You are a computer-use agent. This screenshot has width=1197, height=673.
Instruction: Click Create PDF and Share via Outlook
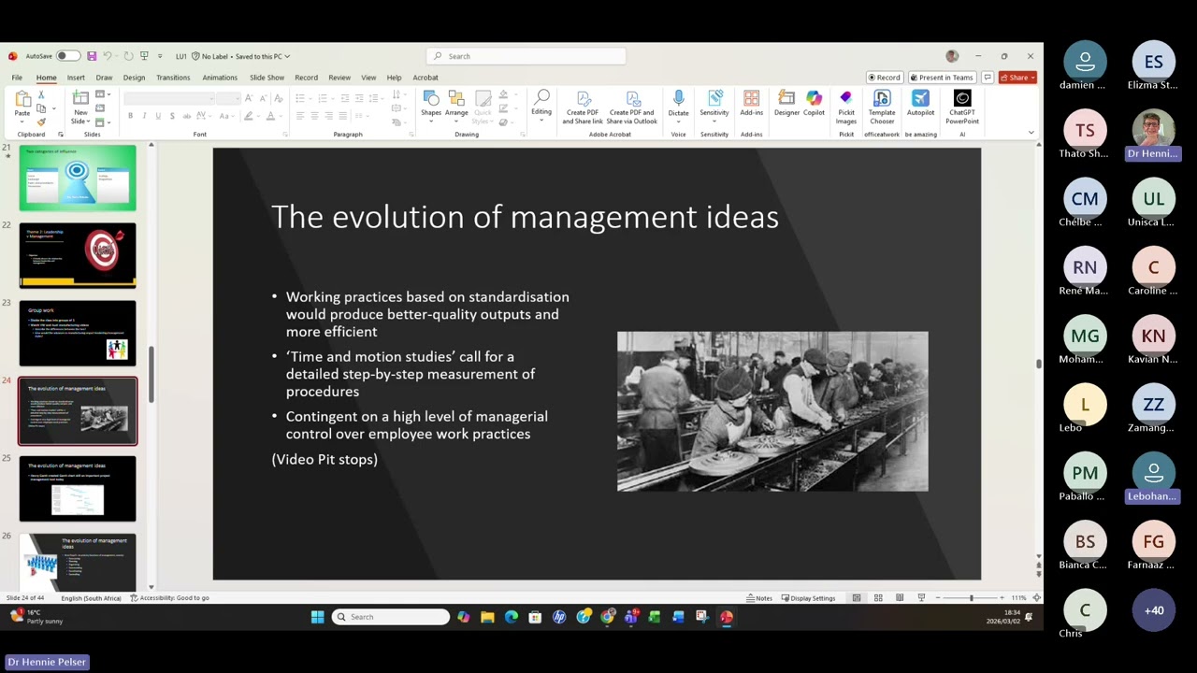pos(632,107)
